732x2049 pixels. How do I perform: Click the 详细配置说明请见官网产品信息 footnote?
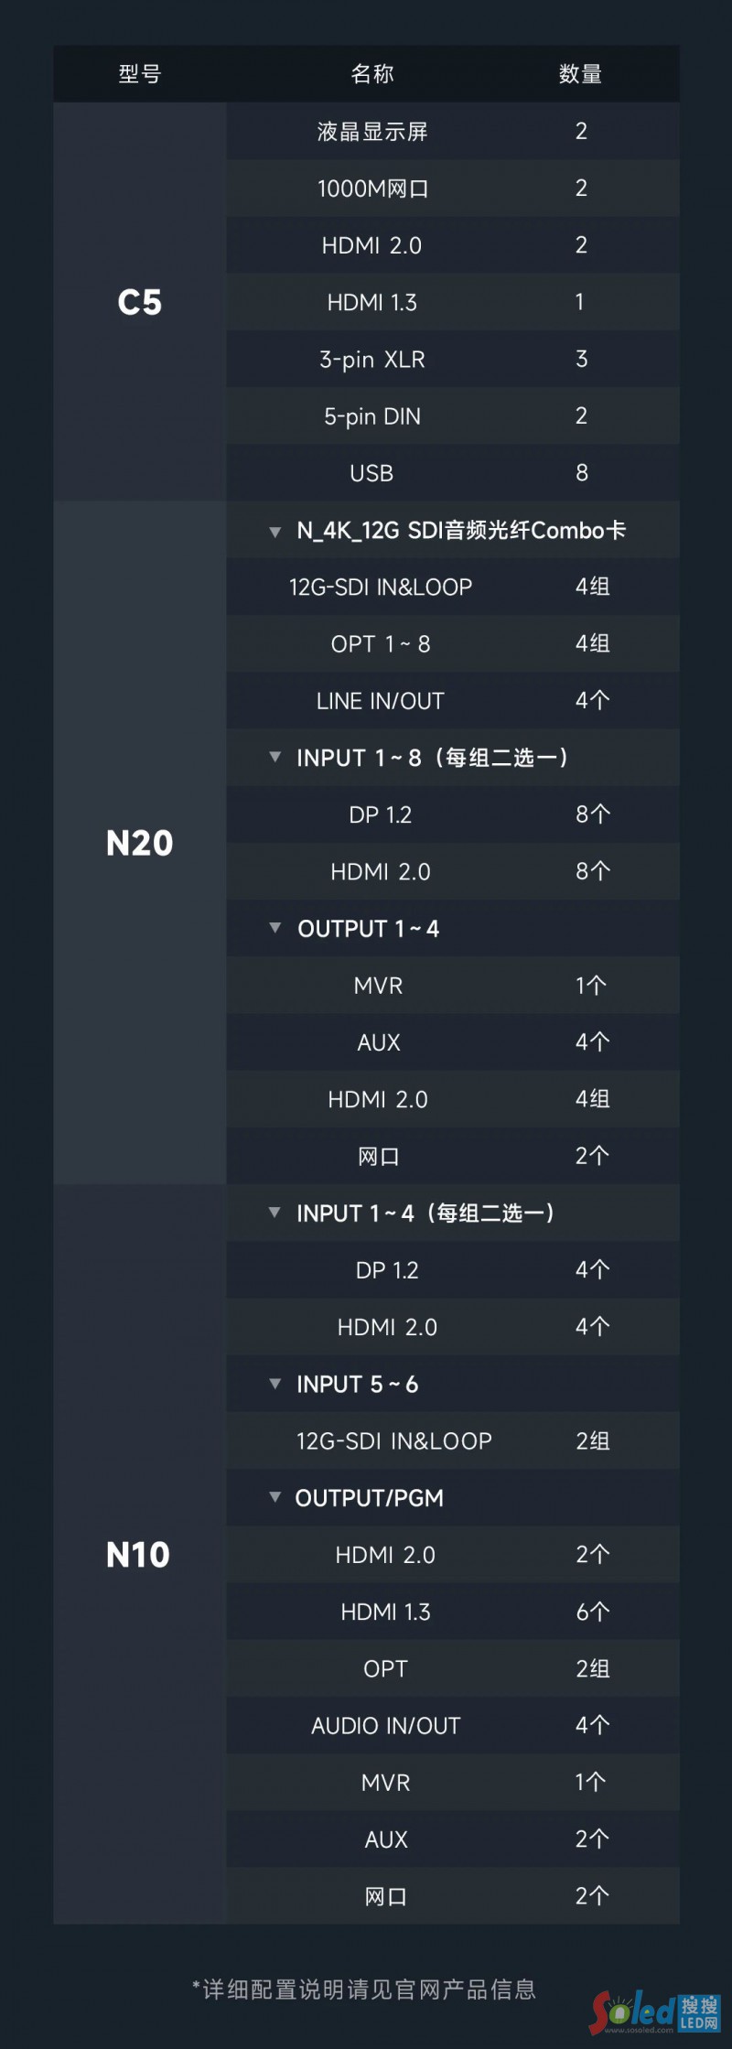(364, 1990)
